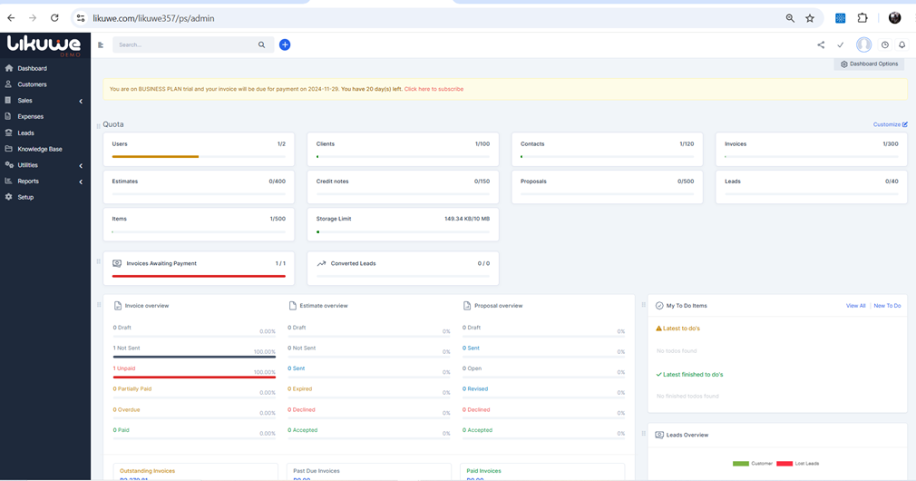Click the Users quota progress bar
916x481 pixels.
click(x=199, y=156)
